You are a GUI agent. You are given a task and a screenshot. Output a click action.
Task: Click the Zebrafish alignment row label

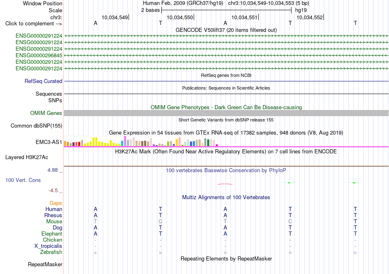tap(51, 252)
